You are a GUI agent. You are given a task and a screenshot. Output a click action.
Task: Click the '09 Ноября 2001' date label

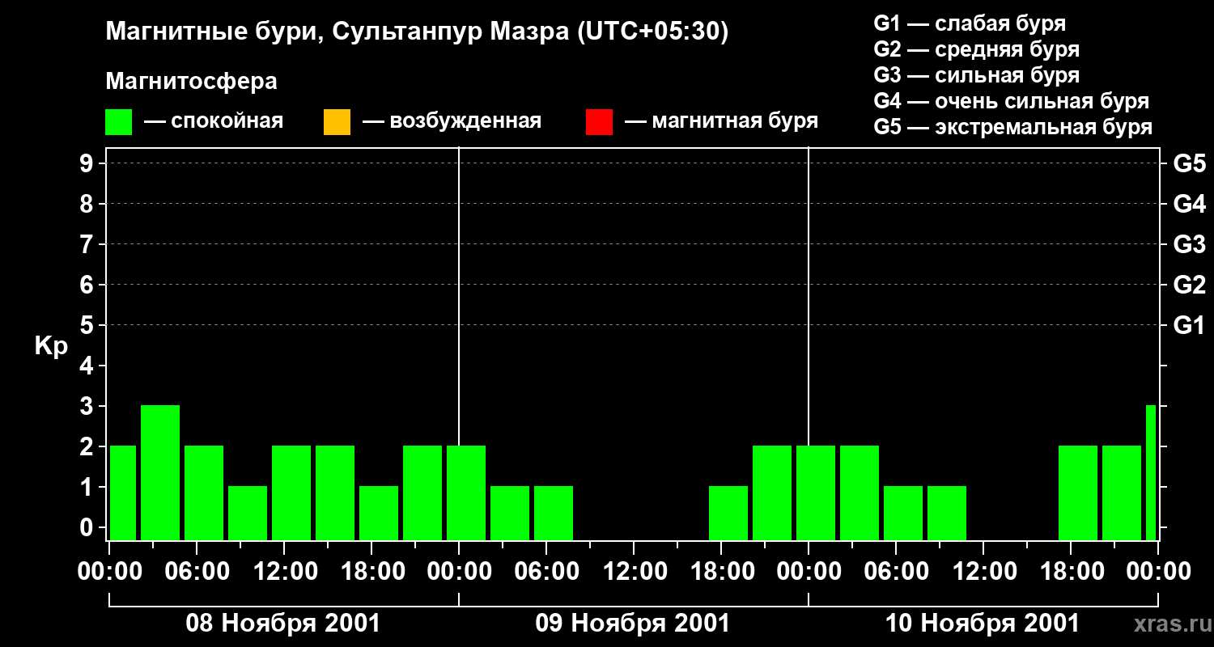click(x=632, y=624)
